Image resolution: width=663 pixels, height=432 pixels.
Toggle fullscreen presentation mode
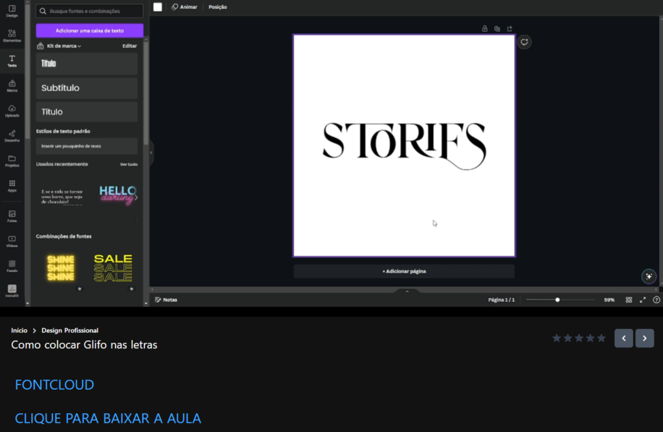coord(643,300)
